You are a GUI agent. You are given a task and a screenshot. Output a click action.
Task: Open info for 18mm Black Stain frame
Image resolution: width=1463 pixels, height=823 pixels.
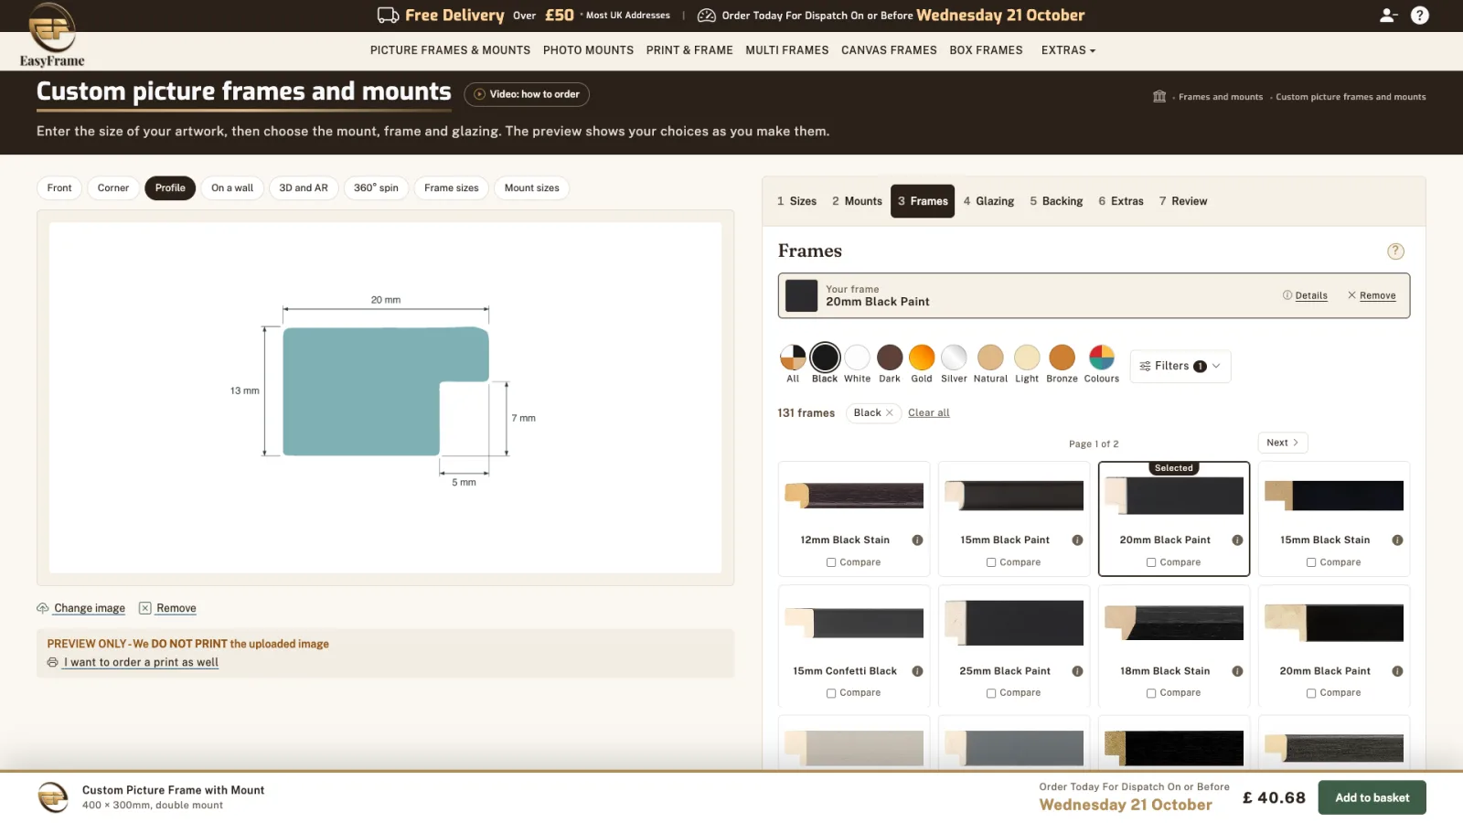(1237, 671)
